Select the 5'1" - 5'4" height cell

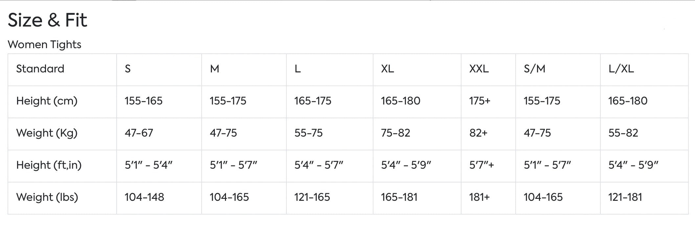pyautogui.click(x=148, y=165)
